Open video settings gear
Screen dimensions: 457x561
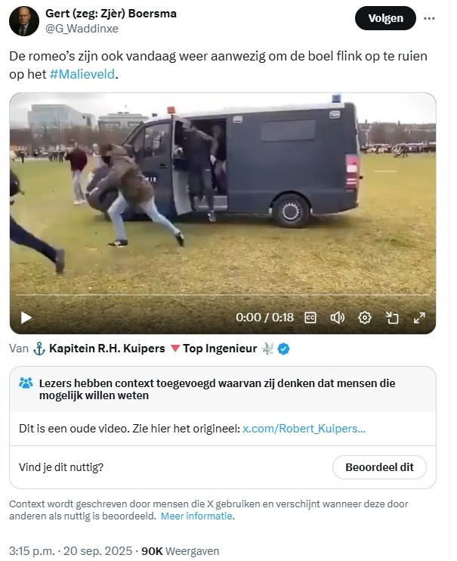click(x=364, y=318)
